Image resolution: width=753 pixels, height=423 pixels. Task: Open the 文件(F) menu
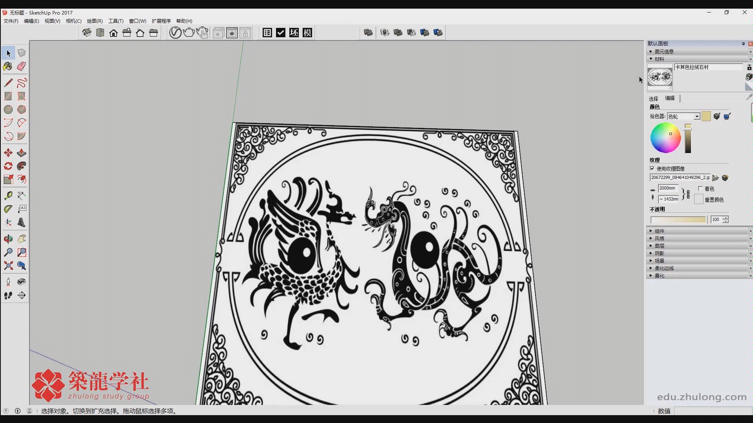[x=11, y=21]
